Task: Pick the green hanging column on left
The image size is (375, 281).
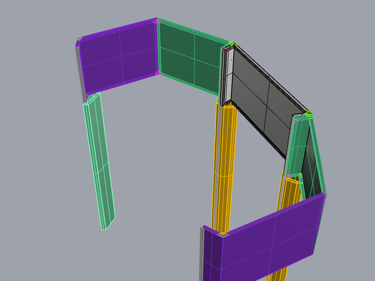Action: tap(98, 158)
